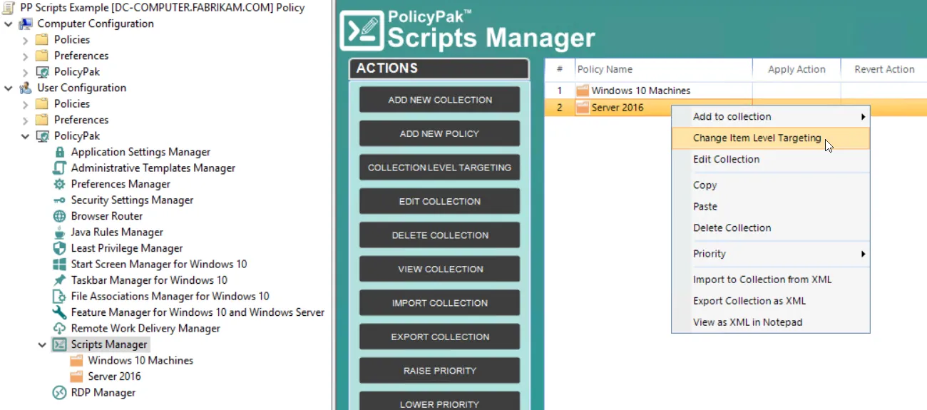Image resolution: width=927 pixels, height=410 pixels.
Task: Select Delete Collection from context menu
Action: pyautogui.click(x=771, y=228)
